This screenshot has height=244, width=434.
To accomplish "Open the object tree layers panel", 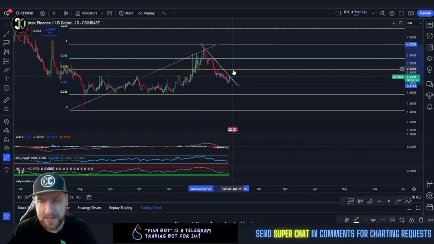I will pyautogui.click(x=430, y=59).
